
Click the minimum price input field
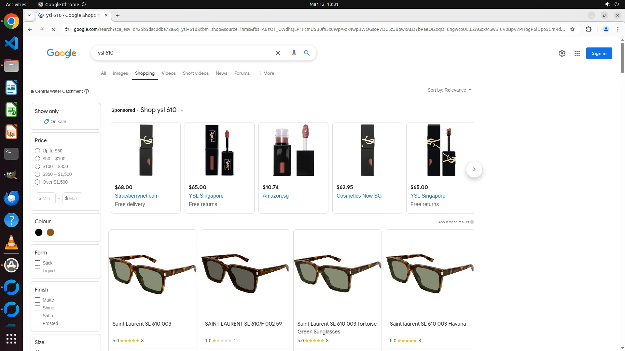[46, 198]
